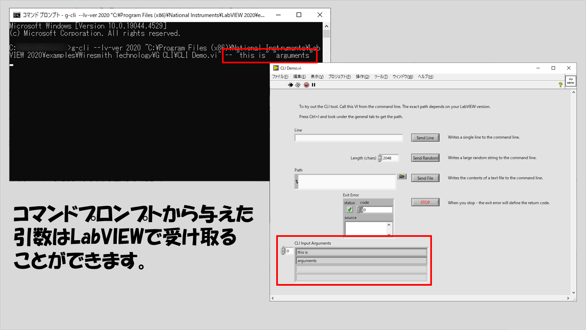This screenshot has height=330, width=586.
Task: Click the red Abort Execution button
Action: pyautogui.click(x=306, y=85)
